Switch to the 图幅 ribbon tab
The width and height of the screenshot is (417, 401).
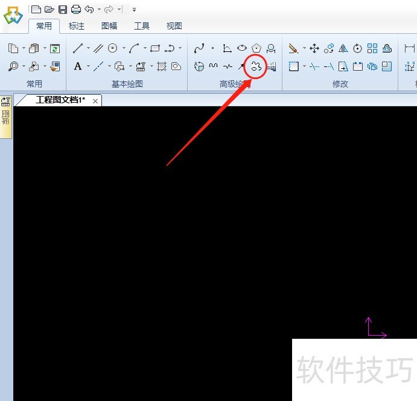coord(109,26)
